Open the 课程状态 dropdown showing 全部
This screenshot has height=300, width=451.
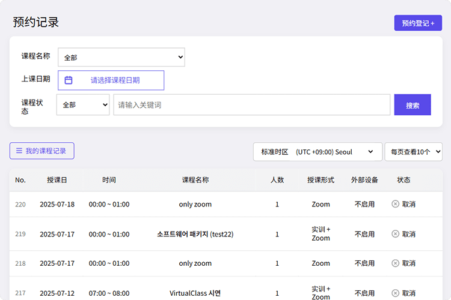[83, 105]
